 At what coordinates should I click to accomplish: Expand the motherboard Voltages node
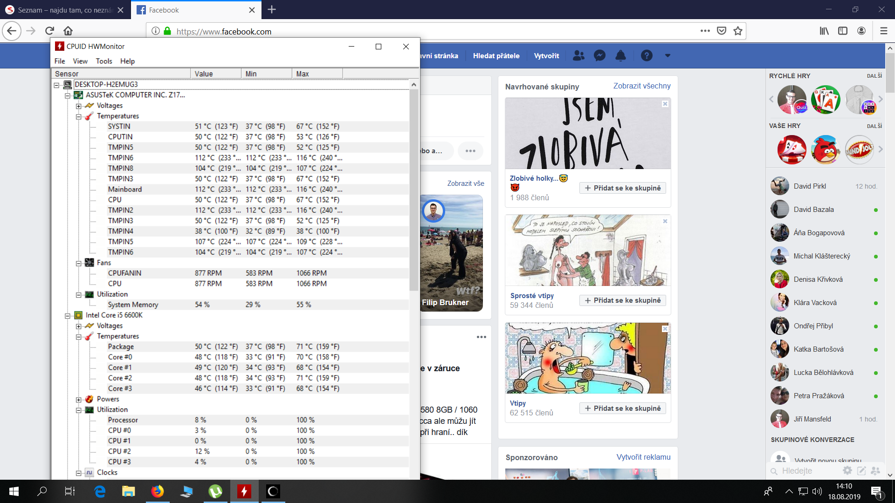(79, 106)
